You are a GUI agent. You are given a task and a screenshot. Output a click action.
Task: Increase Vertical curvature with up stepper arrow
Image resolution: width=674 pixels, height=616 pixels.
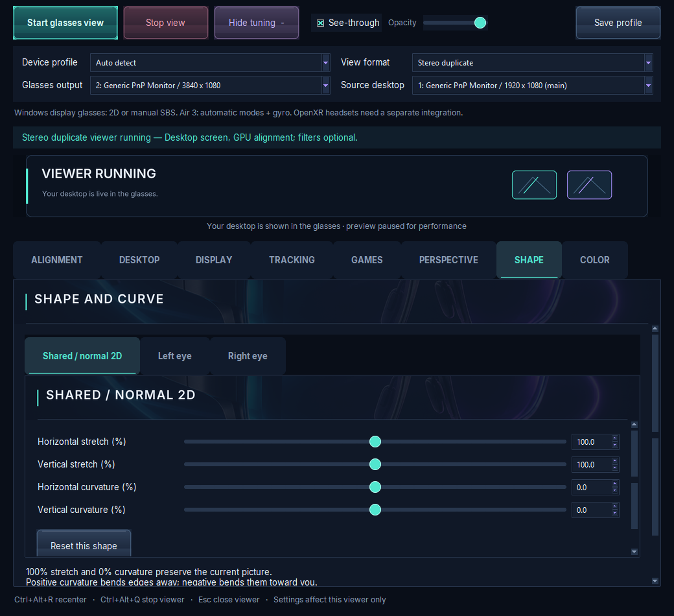[x=615, y=506]
